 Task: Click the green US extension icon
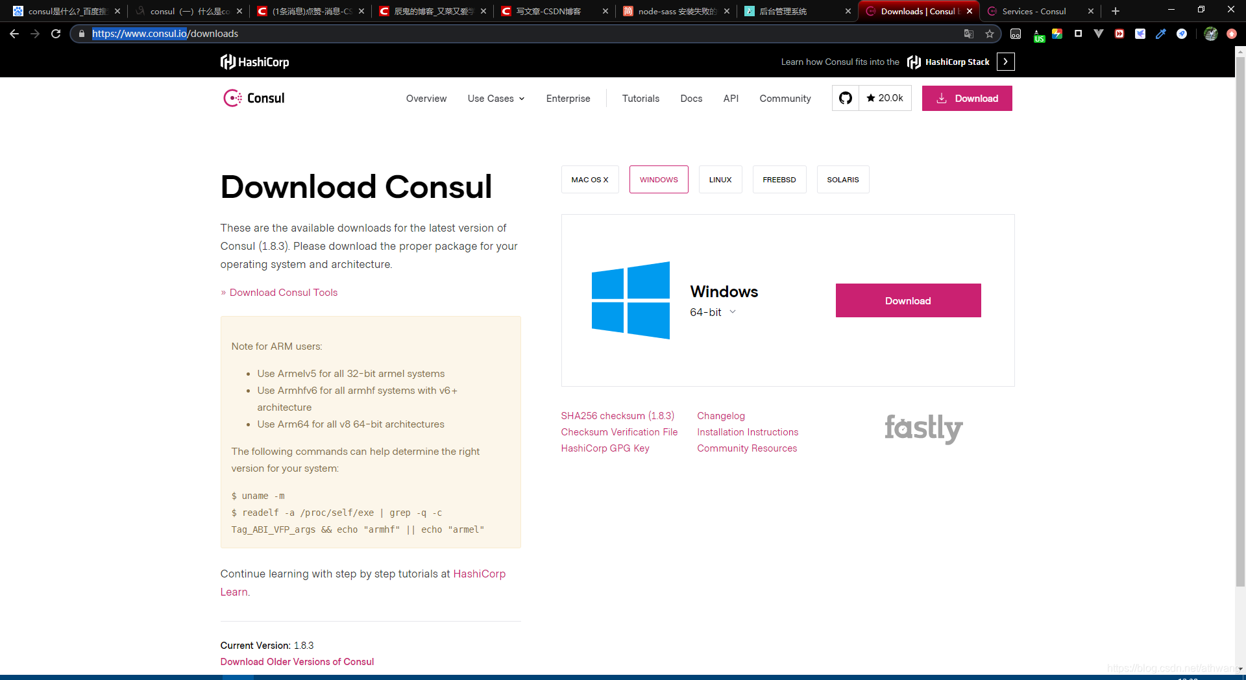(1038, 36)
